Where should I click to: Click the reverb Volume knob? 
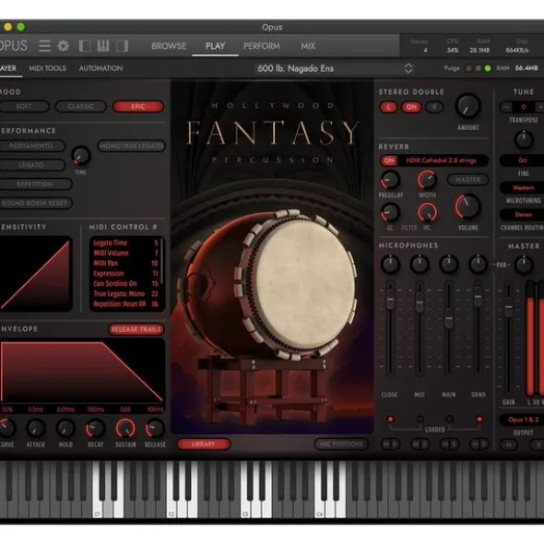(467, 207)
